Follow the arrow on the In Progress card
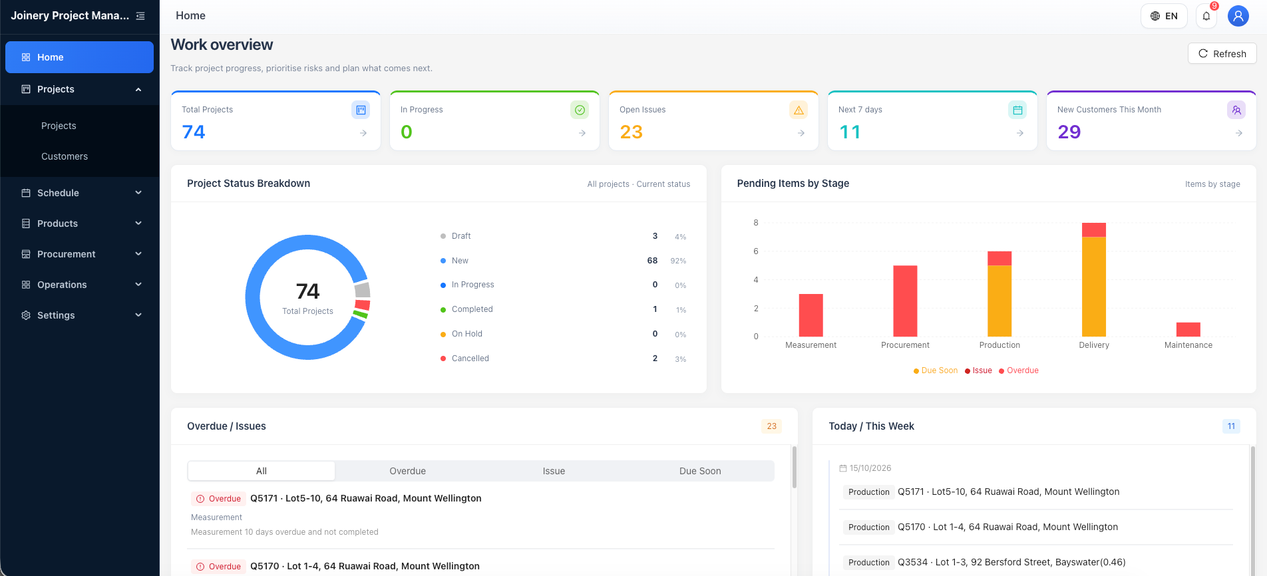 [x=582, y=133]
